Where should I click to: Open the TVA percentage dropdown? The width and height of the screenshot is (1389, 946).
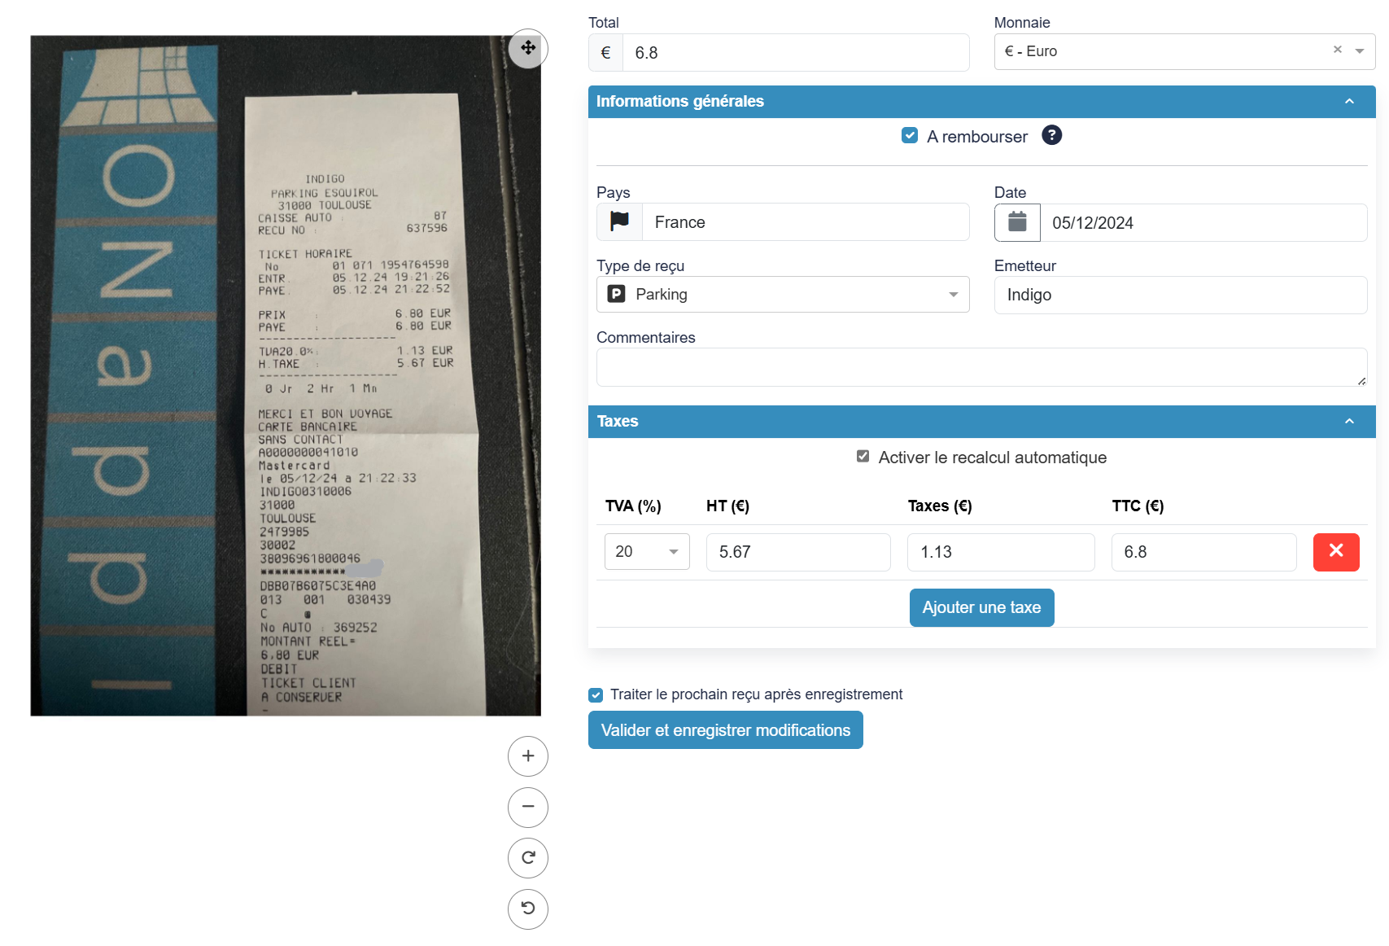(674, 551)
